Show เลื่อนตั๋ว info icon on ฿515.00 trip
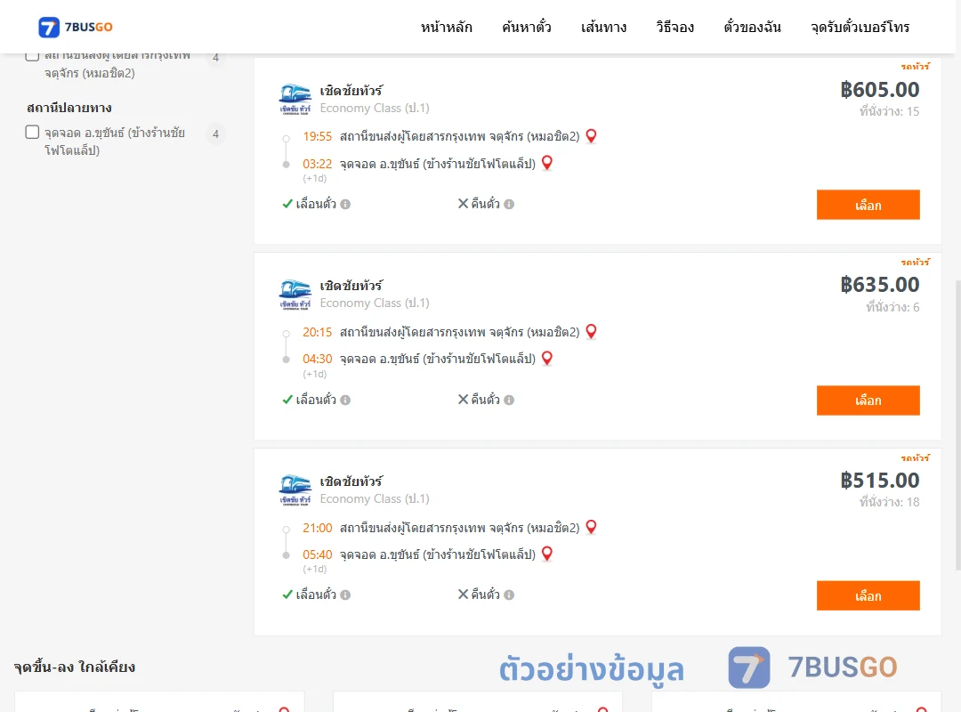This screenshot has height=712, width=961. pyautogui.click(x=345, y=595)
